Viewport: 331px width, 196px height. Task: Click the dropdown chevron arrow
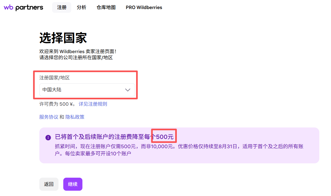(128, 90)
